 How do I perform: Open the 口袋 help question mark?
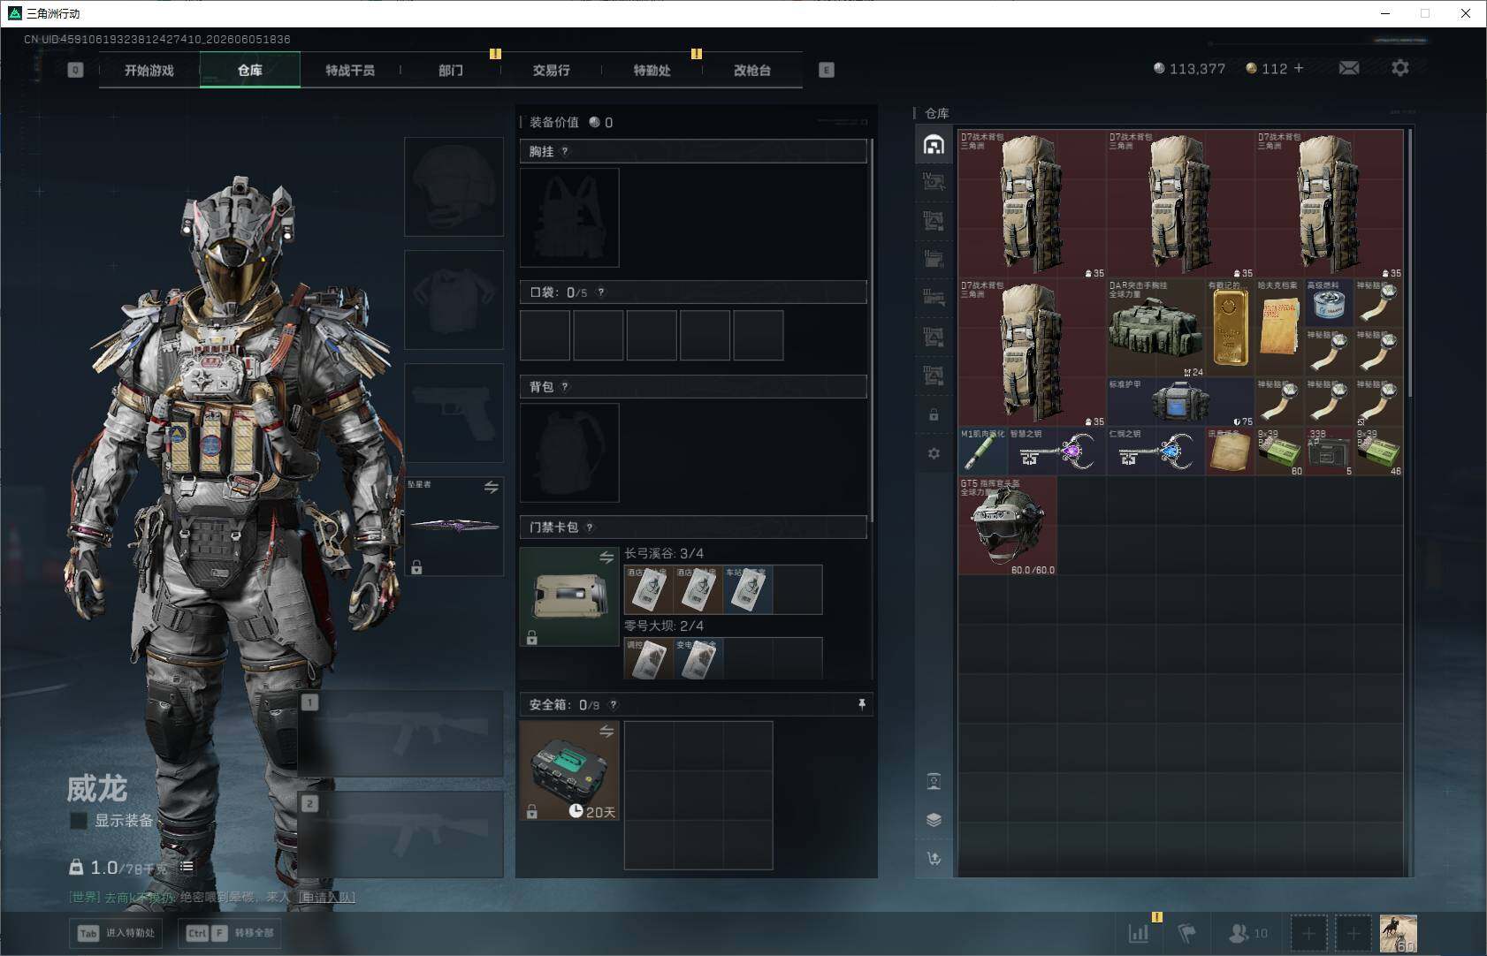tap(601, 292)
